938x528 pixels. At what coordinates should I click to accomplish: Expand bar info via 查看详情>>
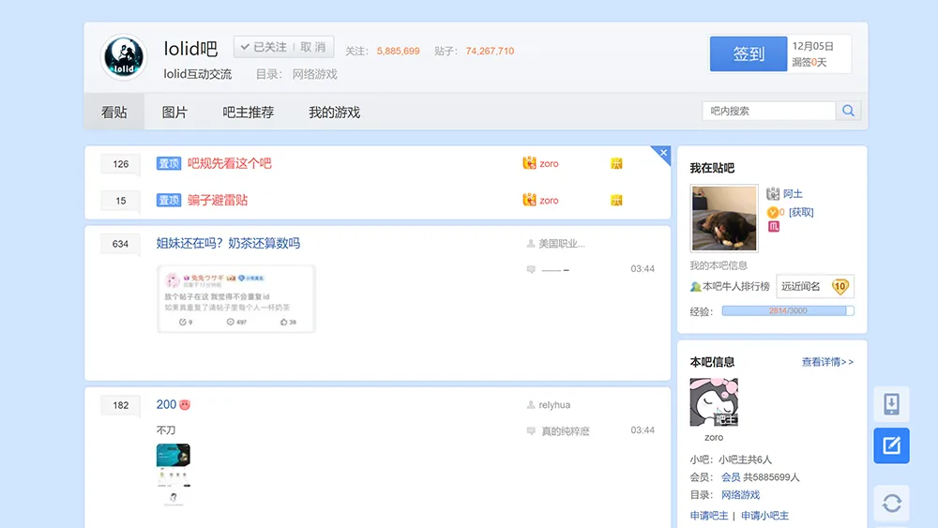827,362
